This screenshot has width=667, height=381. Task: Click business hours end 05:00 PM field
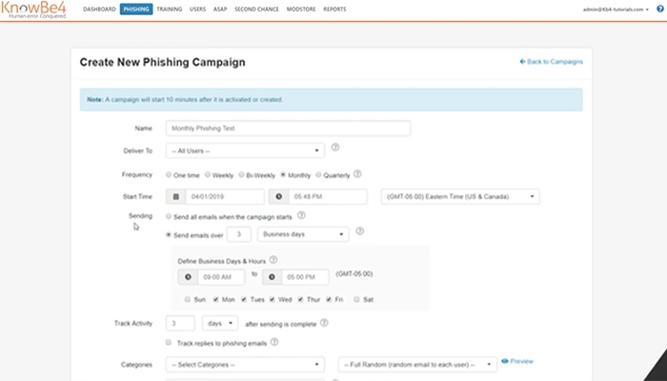(305, 277)
